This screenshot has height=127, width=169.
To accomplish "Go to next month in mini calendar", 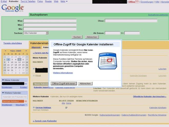I will [26, 51].
